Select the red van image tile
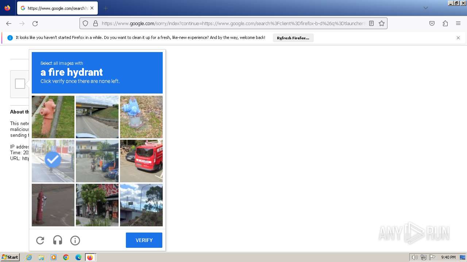Screen dimensions: 467x262 (141, 161)
